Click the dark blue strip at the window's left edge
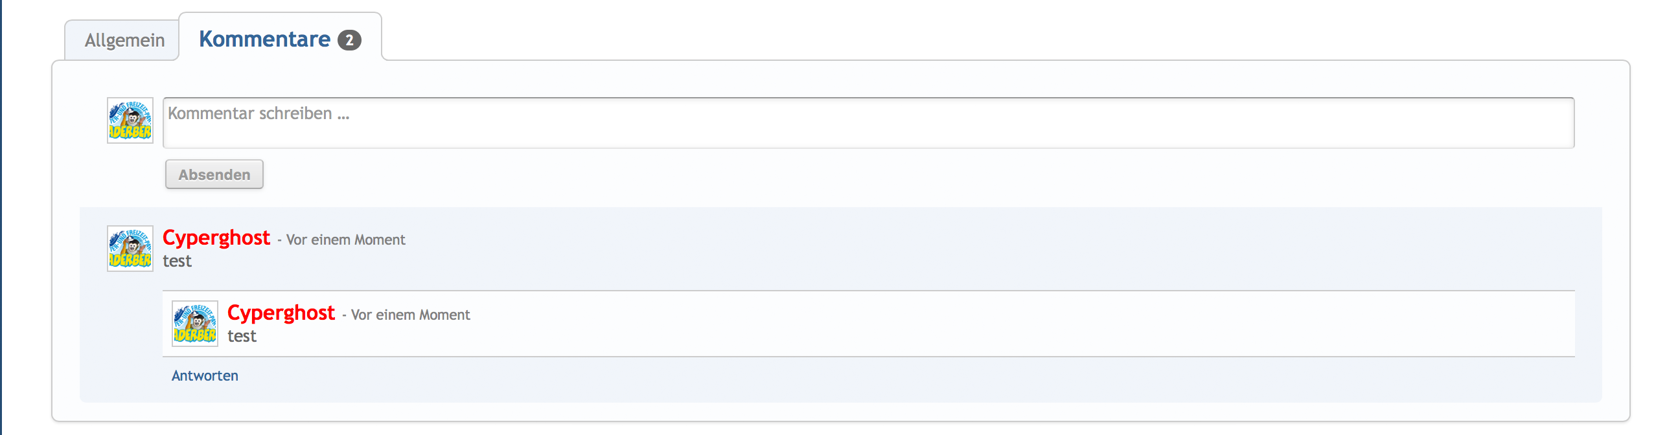This screenshot has height=435, width=1656. coord(1,217)
